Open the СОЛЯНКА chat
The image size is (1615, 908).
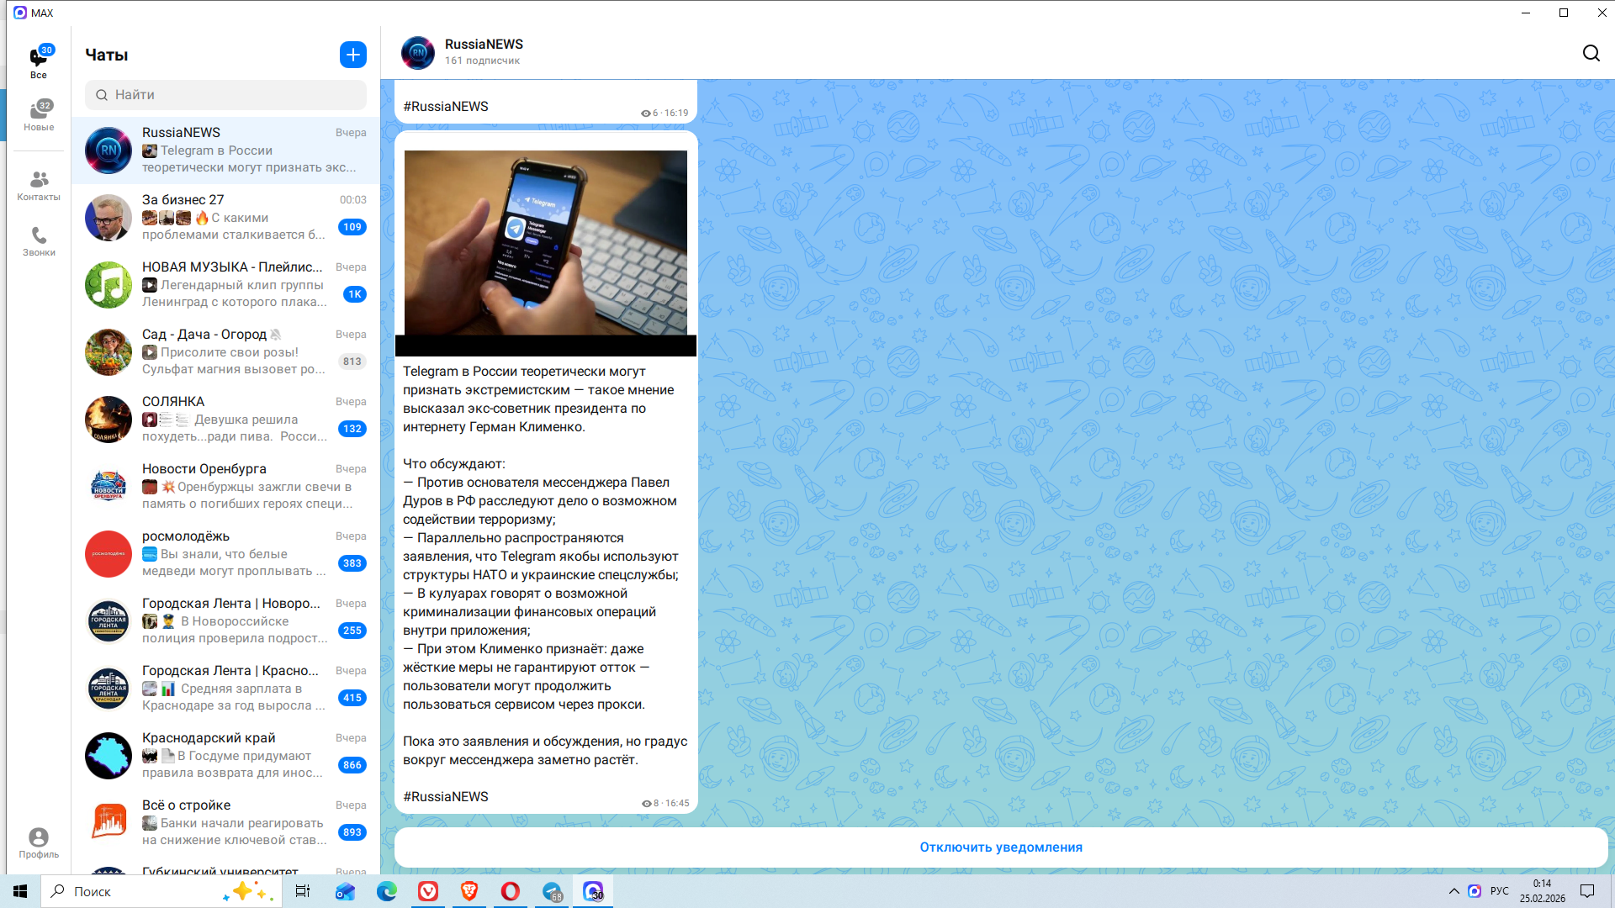coord(225,419)
